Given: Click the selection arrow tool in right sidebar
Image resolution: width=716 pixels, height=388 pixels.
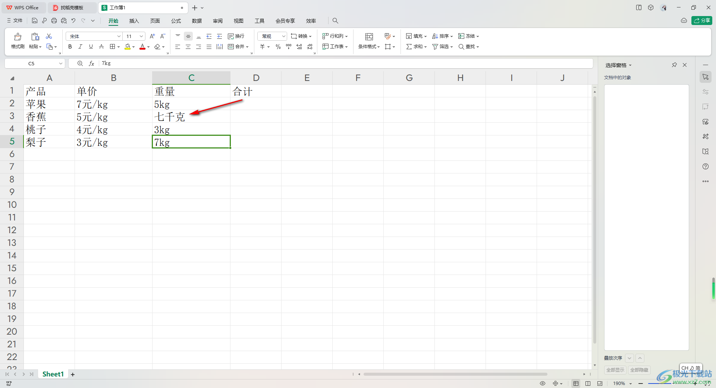Looking at the screenshot, I should [706, 77].
